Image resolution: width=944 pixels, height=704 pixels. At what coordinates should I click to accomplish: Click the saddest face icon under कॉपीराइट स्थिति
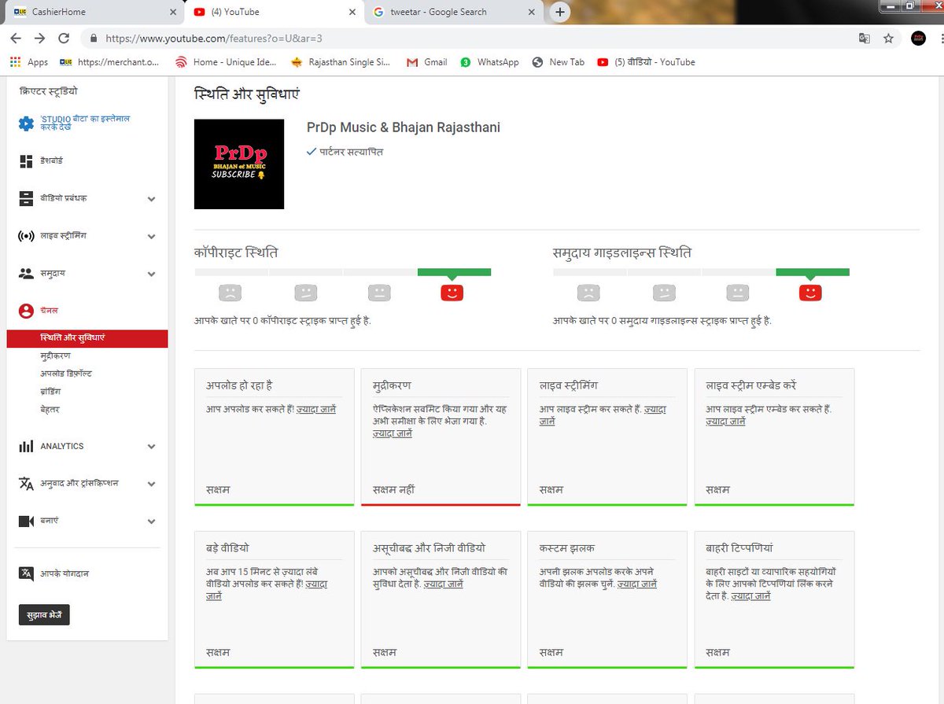pos(230,293)
